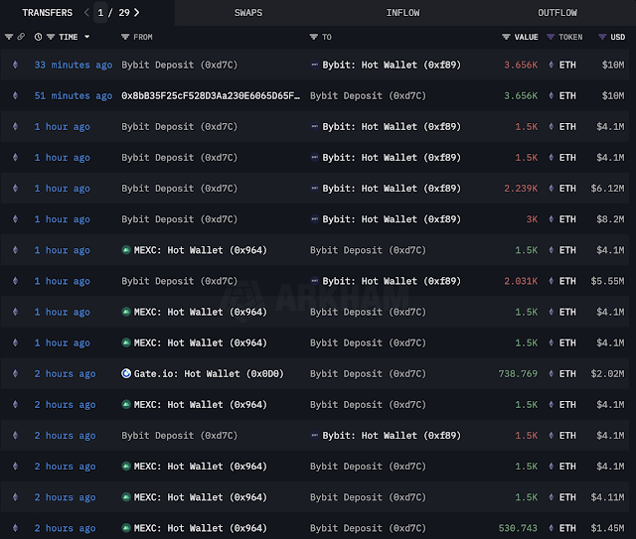Click MEXC logo in the $1.45M row
Screen dimensions: 636x539
point(126,528)
